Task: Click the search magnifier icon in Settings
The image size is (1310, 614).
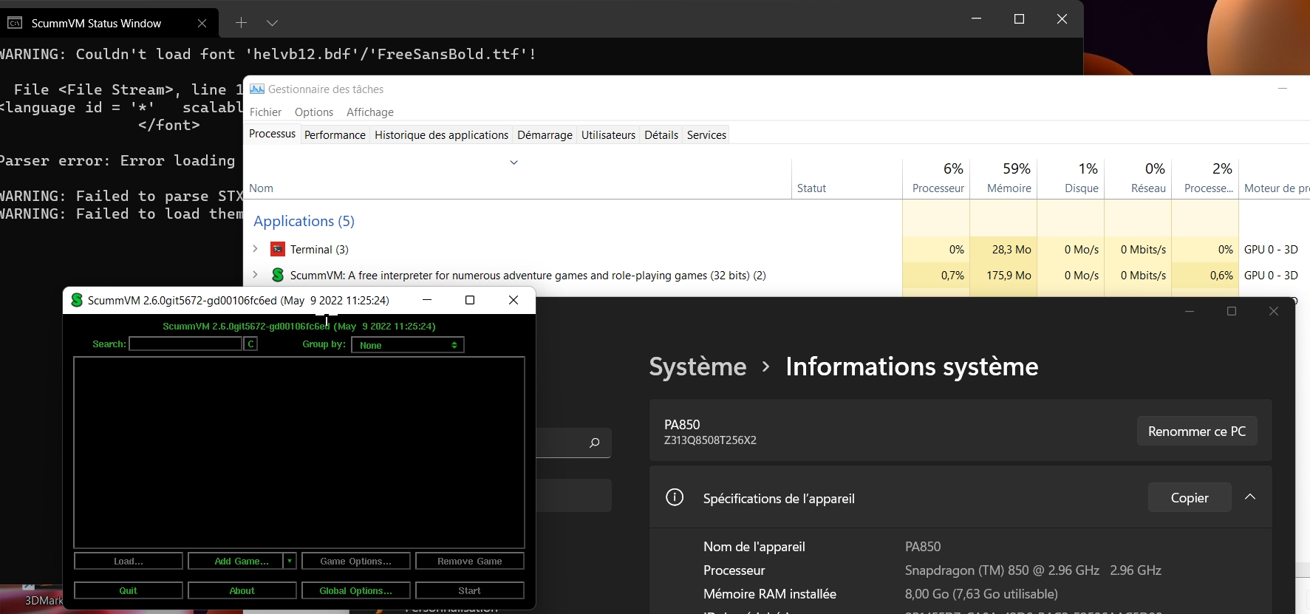Action: [594, 443]
